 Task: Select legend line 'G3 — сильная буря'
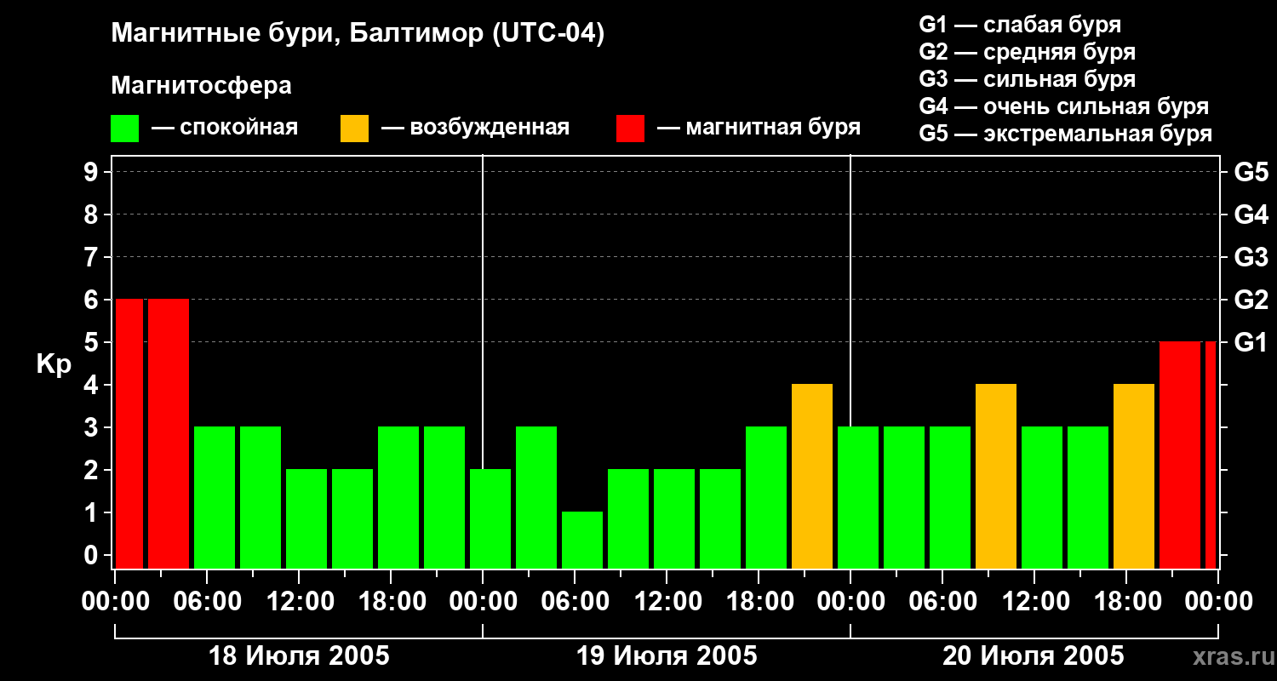pos(1027,79)
